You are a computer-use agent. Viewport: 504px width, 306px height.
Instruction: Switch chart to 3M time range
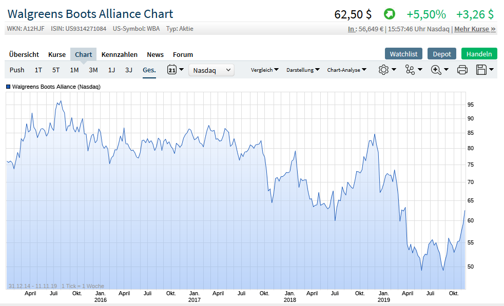click(93, 70)
